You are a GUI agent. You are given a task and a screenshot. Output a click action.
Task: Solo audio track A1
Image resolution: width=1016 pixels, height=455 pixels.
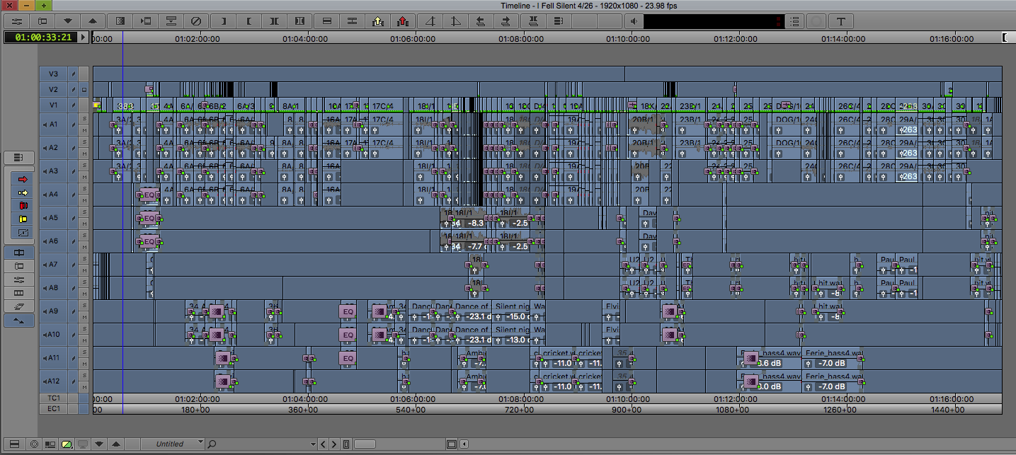84,117
